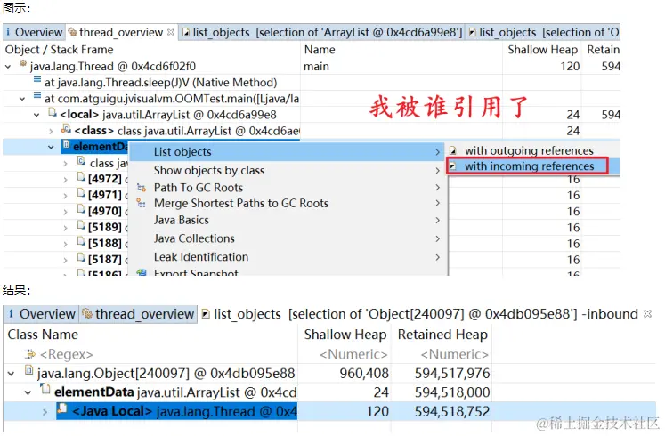The width and height of the screenshot is (665, 436).
Task: Close the top thread_overview tab
Action: [171, 32]
